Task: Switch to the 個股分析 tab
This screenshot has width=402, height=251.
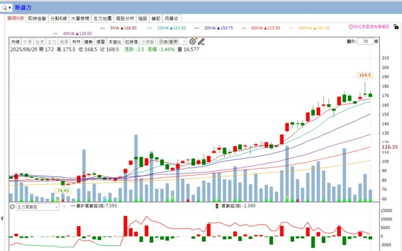Action: pyautogui.click(x=125, y=18)
